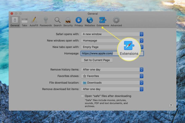Expand the New windows open with dropdown

(112, 41)
